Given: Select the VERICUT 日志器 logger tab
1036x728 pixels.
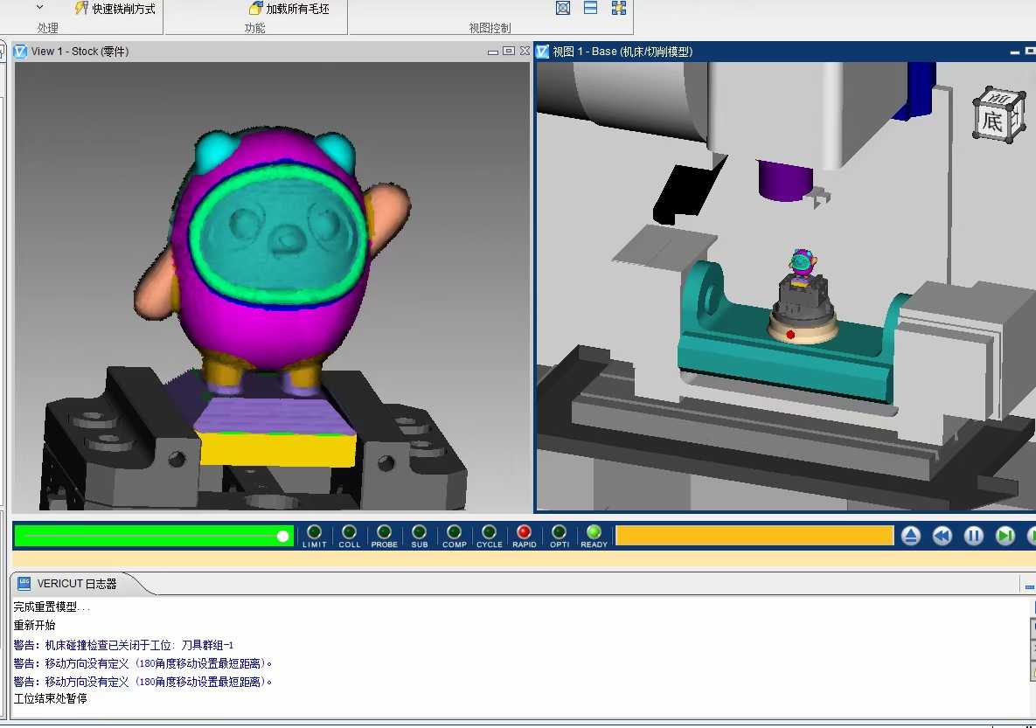Looking at the screenshot, I should [76, 584].
